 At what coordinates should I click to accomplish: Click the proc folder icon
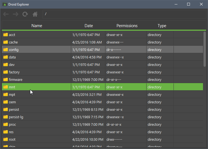pos(6,124)
